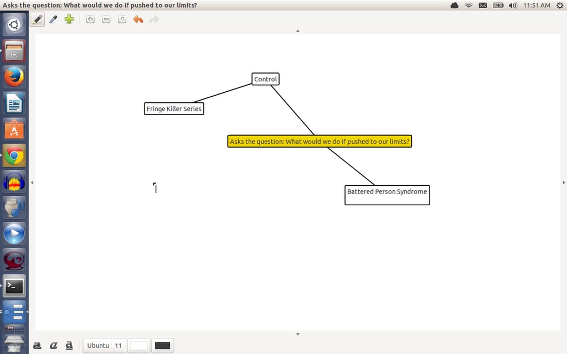Open the system power cog menu

click(560, 6)
